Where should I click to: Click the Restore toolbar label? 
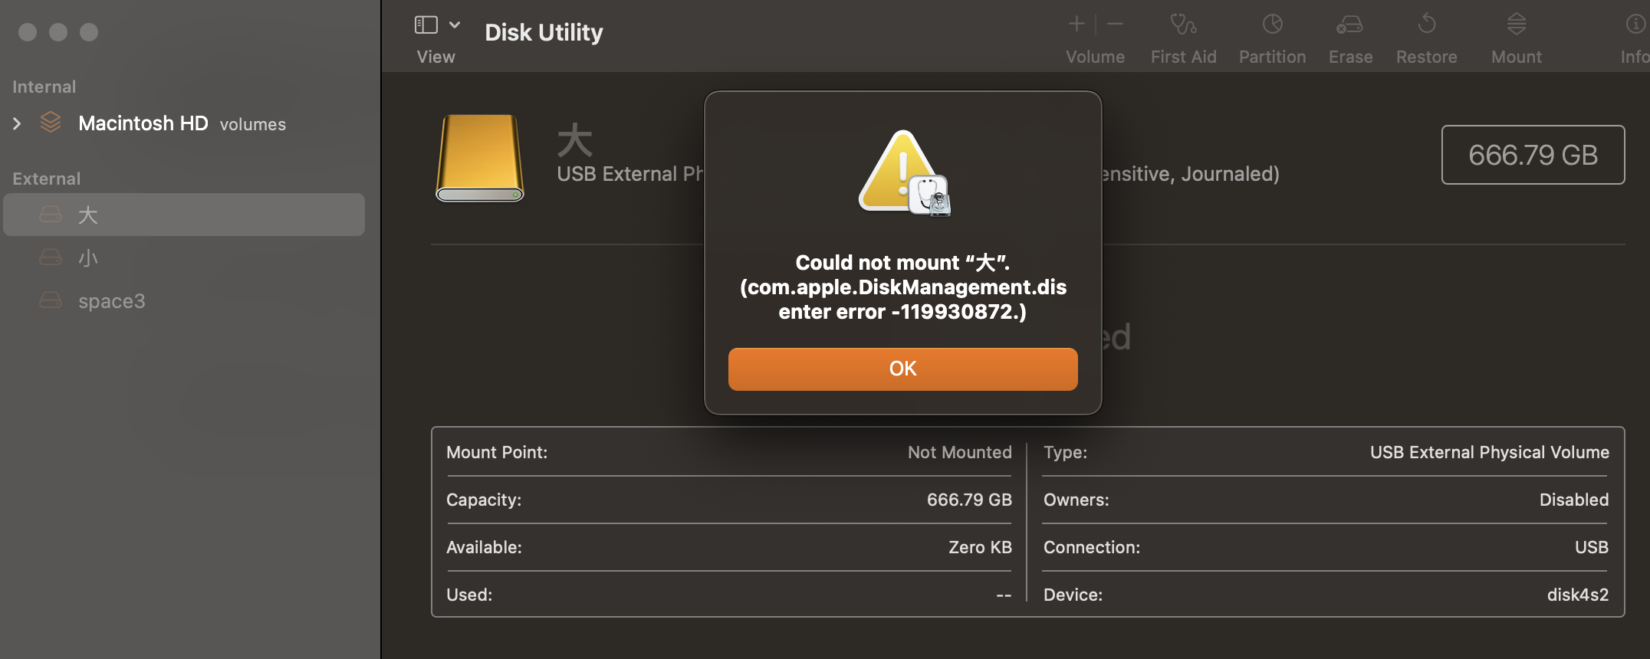[x=1426, y=57]
